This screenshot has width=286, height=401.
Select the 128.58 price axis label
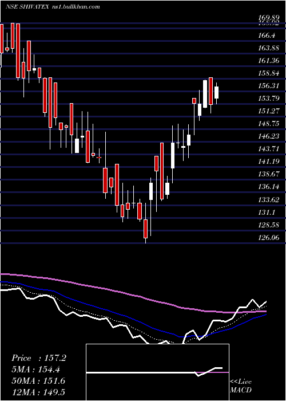tap(268, 225)
